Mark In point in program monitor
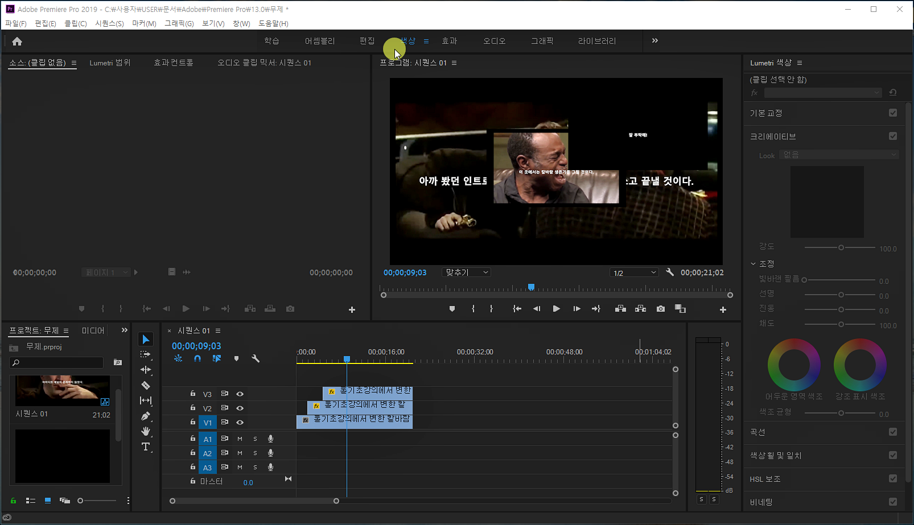 click(x=473, y=309)
